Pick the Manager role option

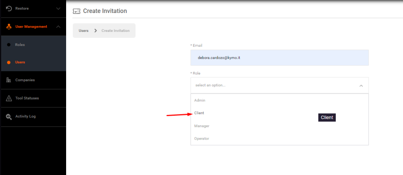201,126
